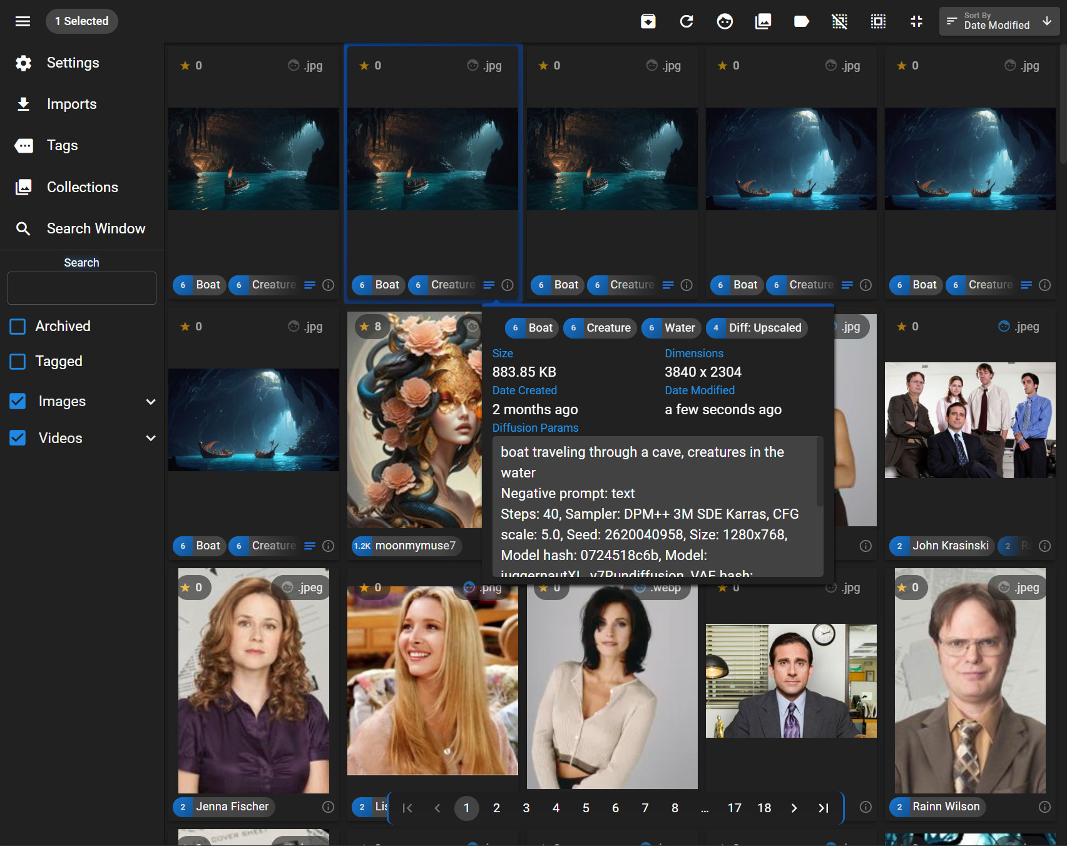Open the hamburger menu
The width and height of the screenshot is (1067, 846).
[x=23, y=21]
